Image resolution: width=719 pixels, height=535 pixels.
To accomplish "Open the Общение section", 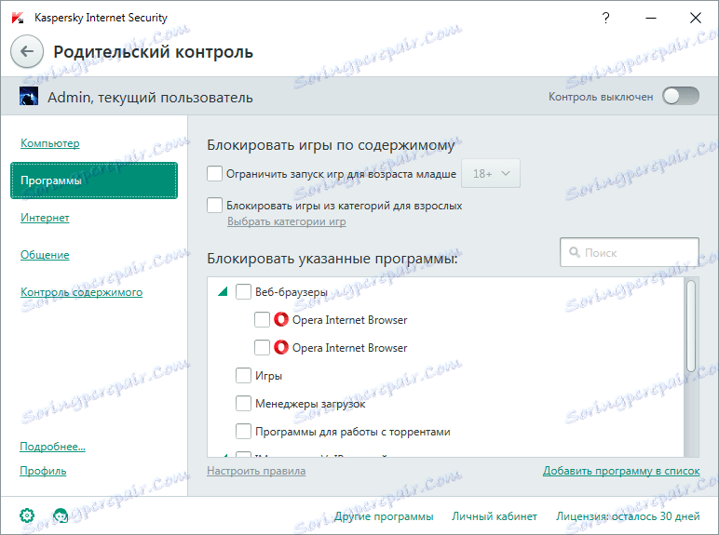I will [45, 255].
